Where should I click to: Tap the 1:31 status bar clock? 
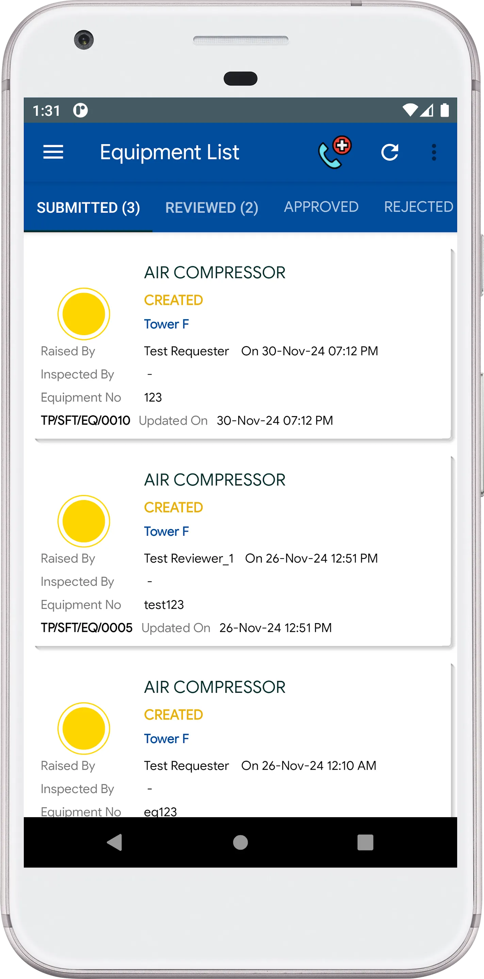pos(46,110)
